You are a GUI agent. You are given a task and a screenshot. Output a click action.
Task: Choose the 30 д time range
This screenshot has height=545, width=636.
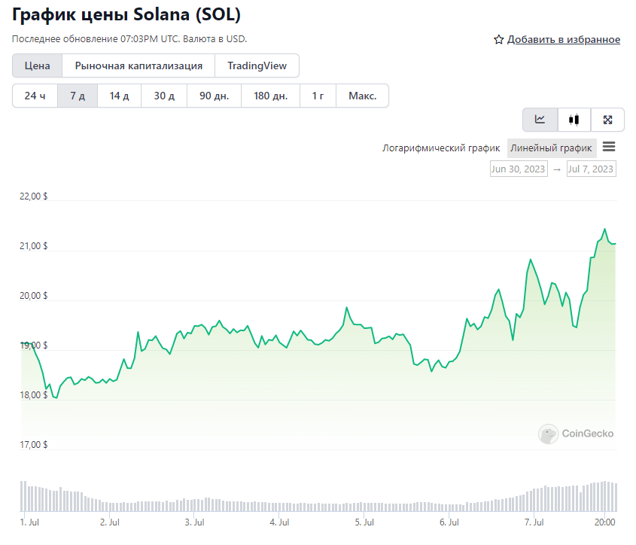point(164,96)
